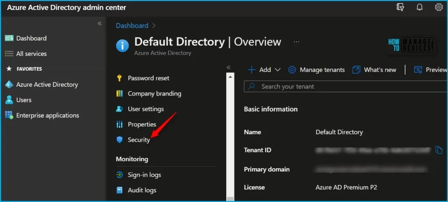Viewport: 448px width, 202px height.
Task: Click the Monitoring section heading
Action: 132,159
